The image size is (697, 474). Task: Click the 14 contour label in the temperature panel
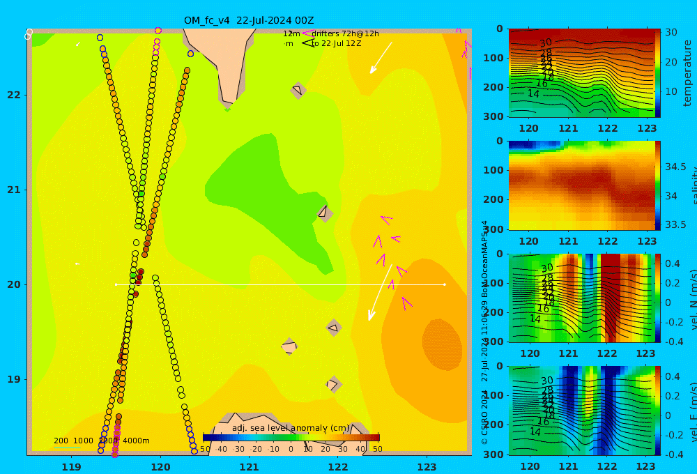pyautogui.click(x=533, y=94)
